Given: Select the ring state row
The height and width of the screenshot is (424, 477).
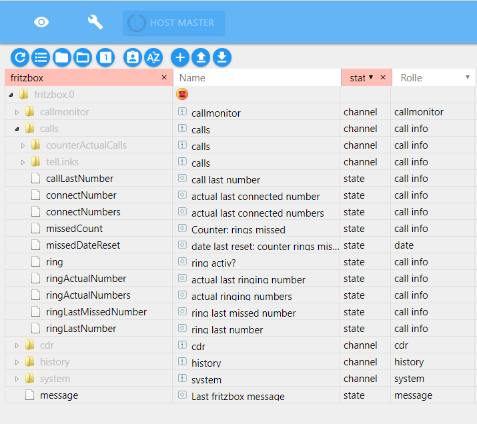Looking at the screenshot, I should tap(55, 262).
